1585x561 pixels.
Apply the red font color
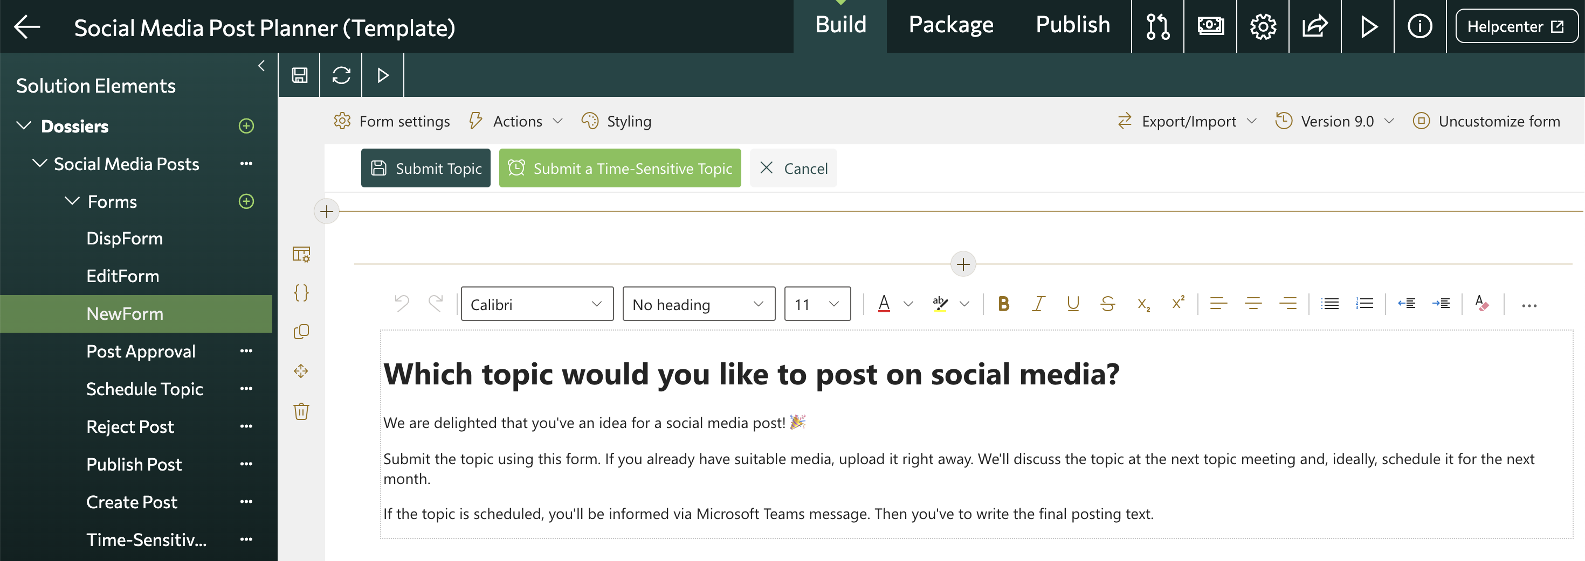point(884,304)
